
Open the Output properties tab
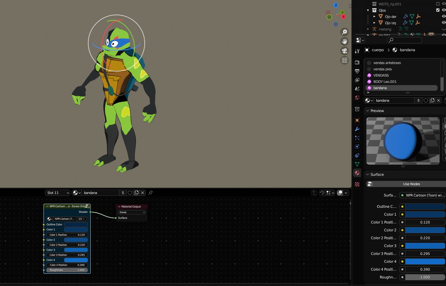pos(357,71)
